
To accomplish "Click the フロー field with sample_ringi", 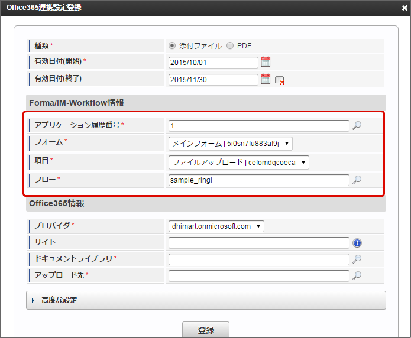I will (x=258, y=180).
